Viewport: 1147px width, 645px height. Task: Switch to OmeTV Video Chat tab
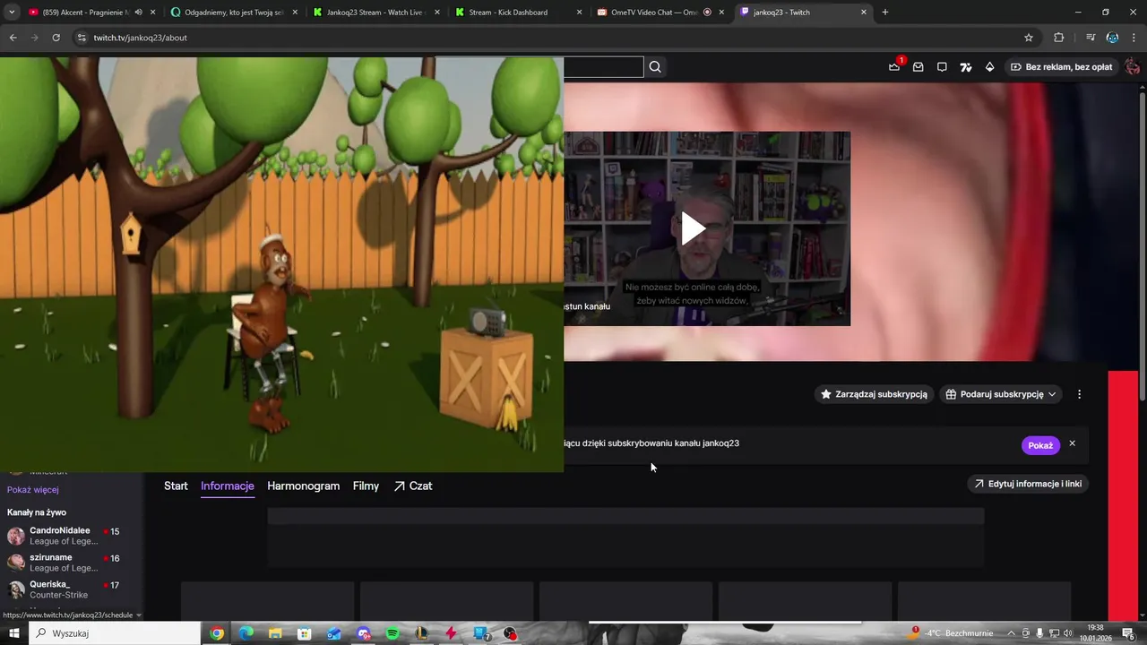point(659,13)
